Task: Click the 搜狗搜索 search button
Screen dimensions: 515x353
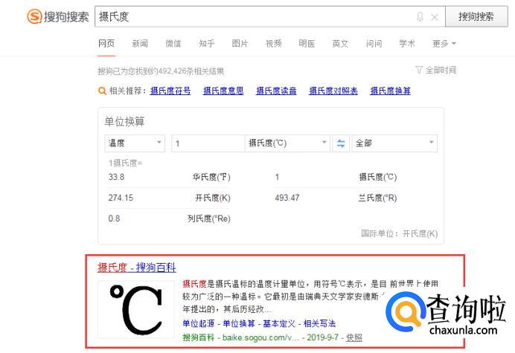Action: coord(476,16)
